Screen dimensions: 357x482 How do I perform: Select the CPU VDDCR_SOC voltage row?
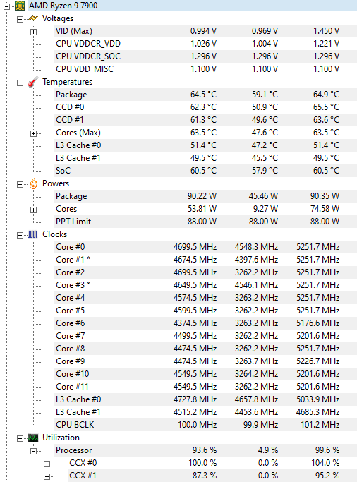[x=205, y=56]
